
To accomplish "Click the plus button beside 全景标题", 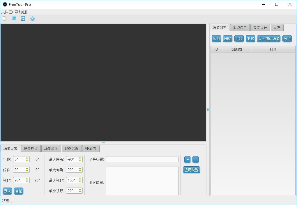I will tap(187, 160).
